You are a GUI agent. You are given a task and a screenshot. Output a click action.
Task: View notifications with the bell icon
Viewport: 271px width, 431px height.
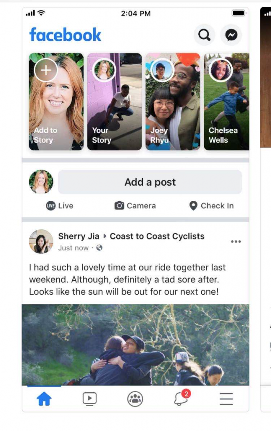pyautogui.click(x=182, y=398)
